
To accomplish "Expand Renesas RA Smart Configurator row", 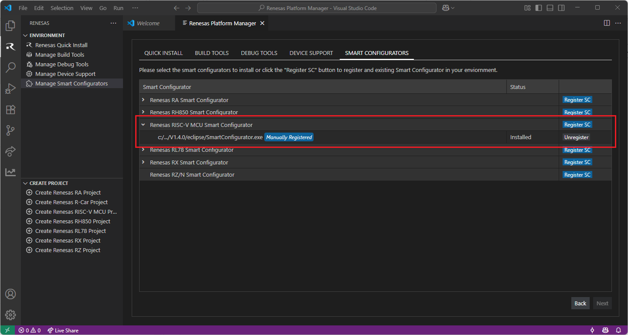I will (143, 100).
